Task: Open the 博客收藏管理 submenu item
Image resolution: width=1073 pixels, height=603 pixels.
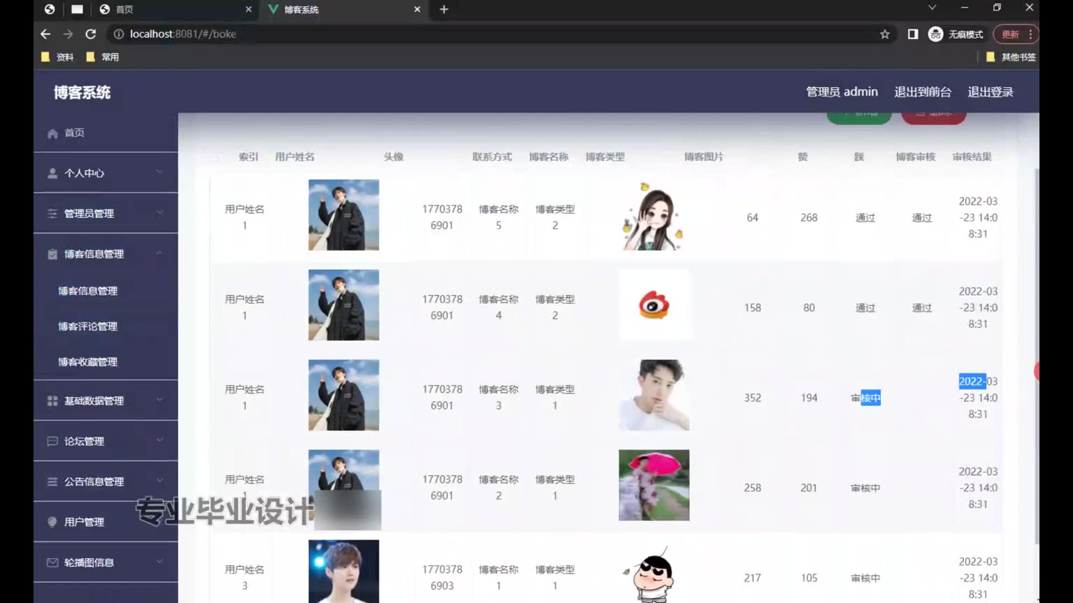Action: point(88,362)
